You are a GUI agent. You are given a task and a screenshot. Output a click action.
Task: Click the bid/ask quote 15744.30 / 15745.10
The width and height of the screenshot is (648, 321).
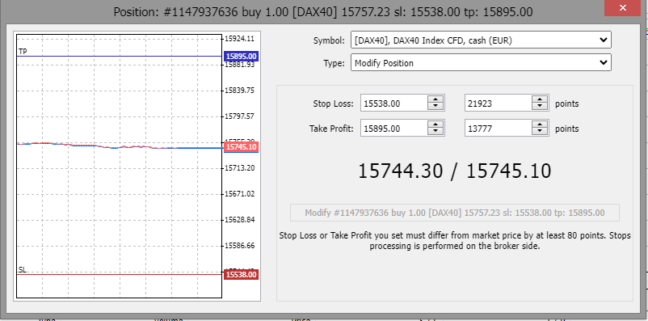pos(454,171)
